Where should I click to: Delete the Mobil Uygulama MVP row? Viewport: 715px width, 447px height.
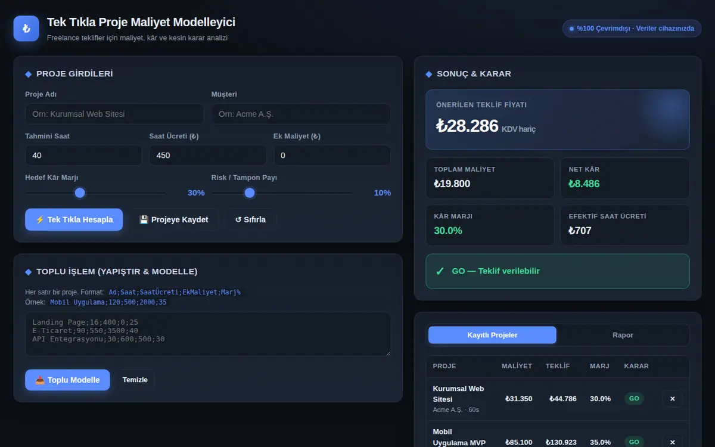point(672,442)
